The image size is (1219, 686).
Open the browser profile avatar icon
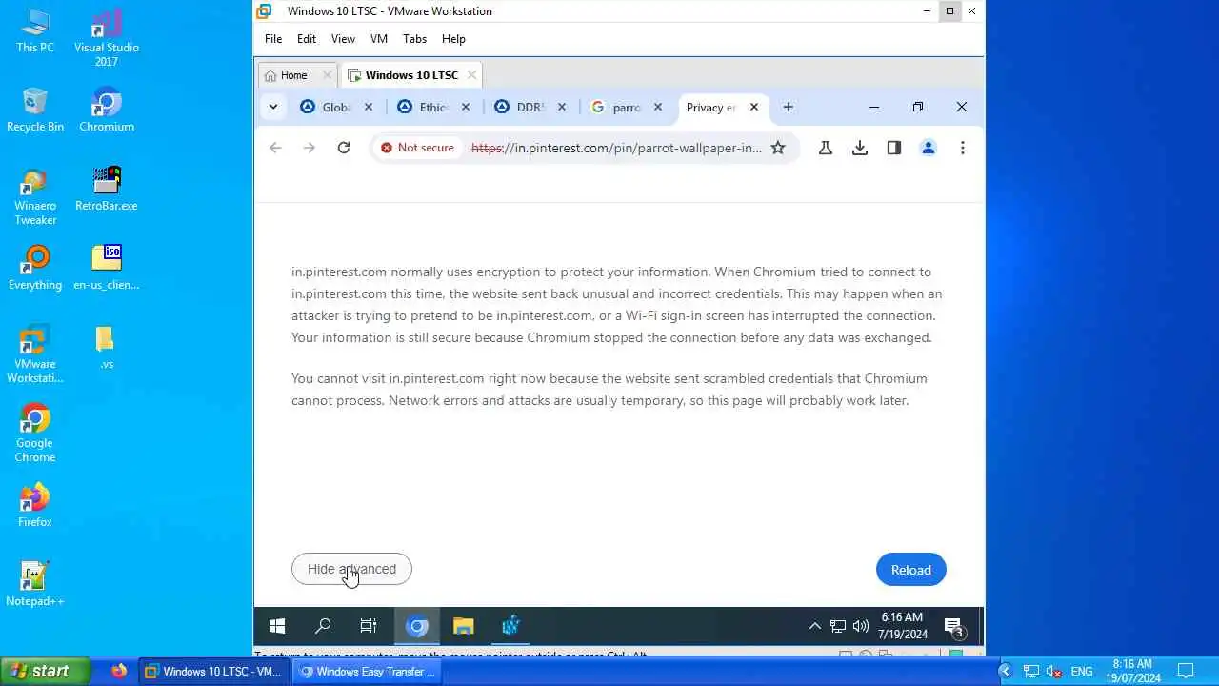(x=929, y=148)
